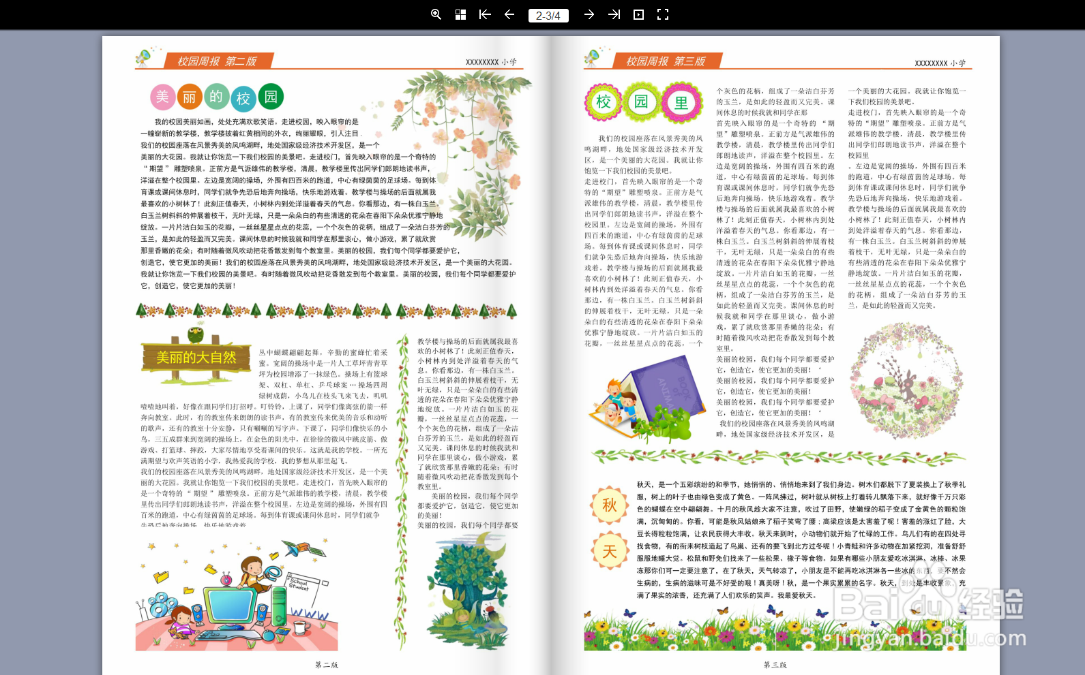This screenshot has width=1085, height=675.
Task: Click the pink 美 title circle
Action: (x=162, y=97)
